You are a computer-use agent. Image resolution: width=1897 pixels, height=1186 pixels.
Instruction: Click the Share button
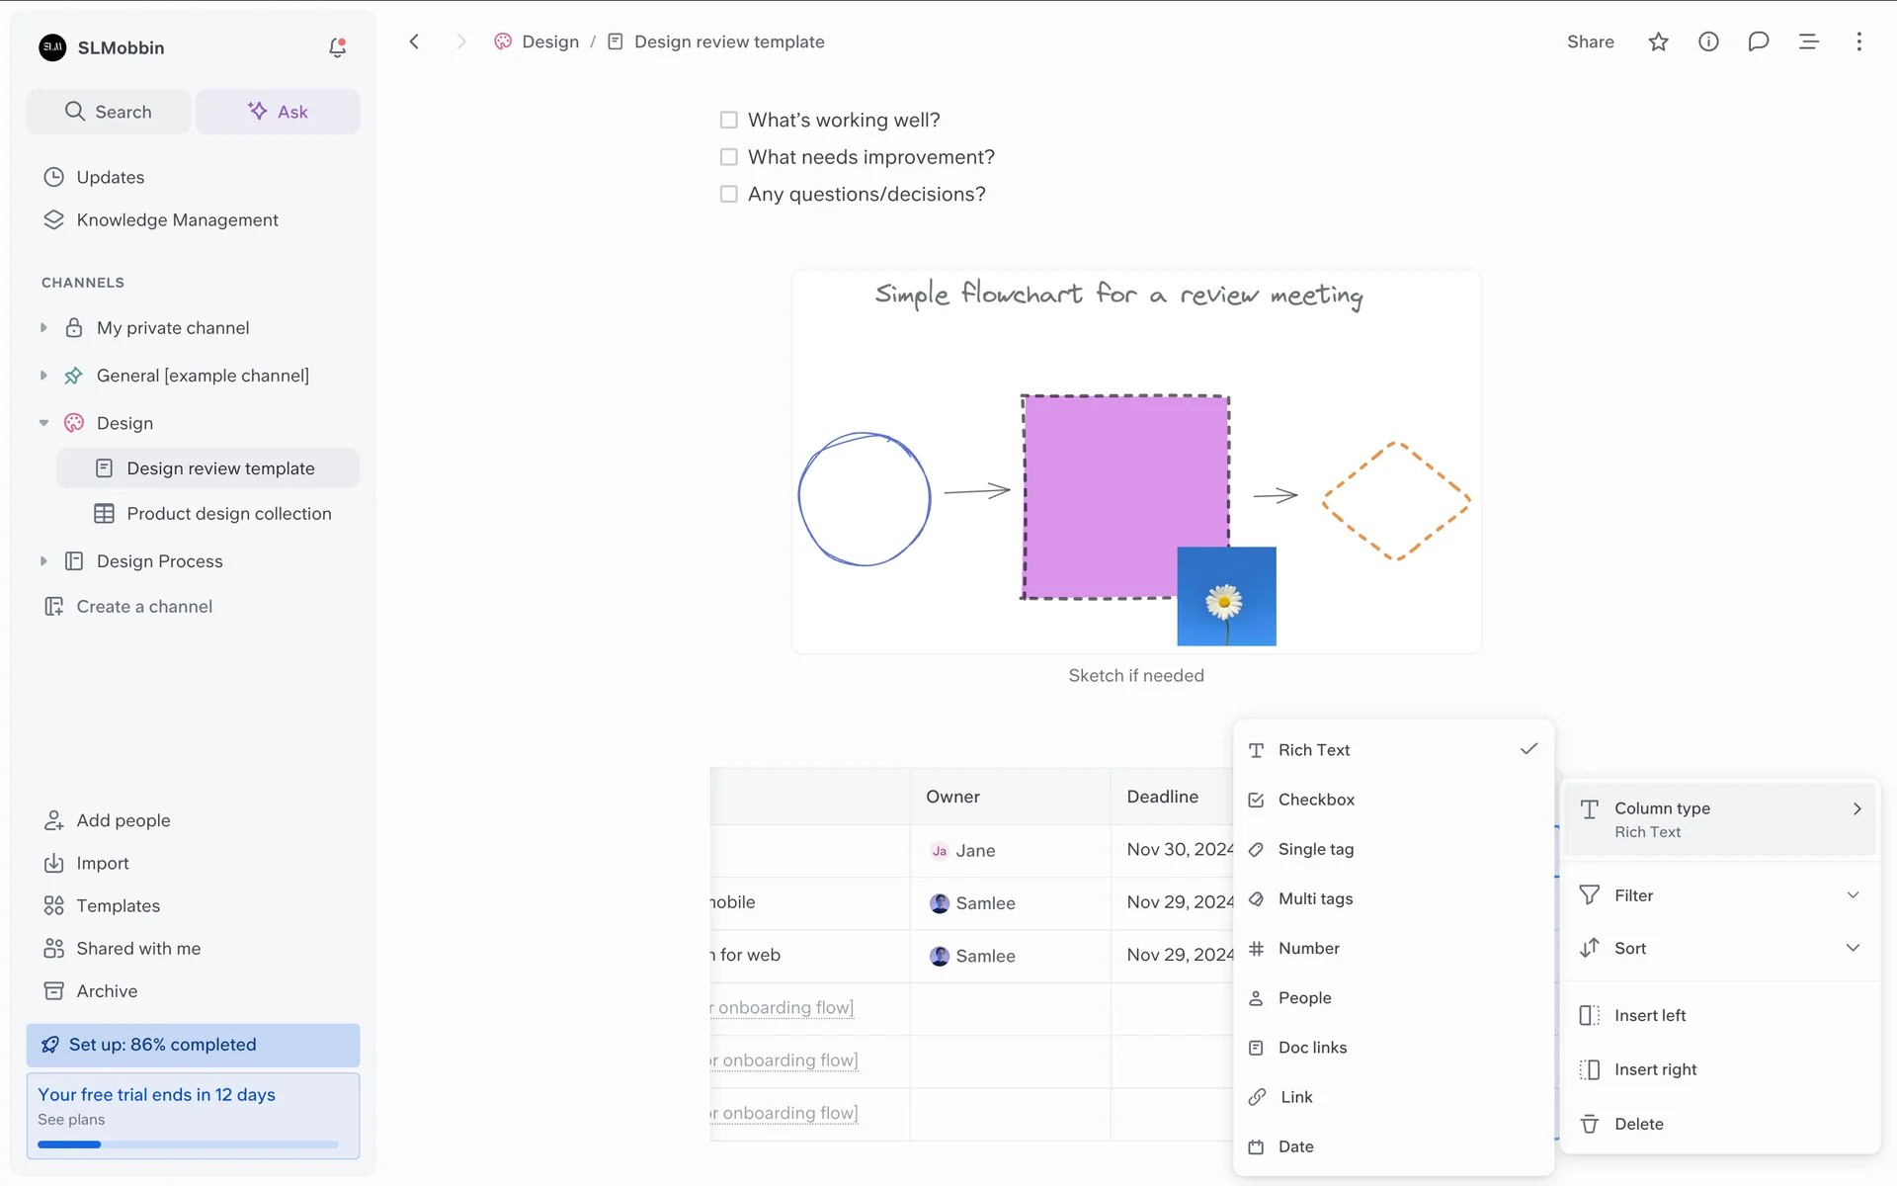pyautogui.click(x=1590, y=42)
